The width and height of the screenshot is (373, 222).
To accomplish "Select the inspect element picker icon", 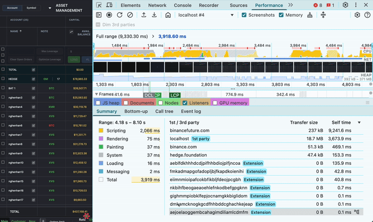I will (x=99, y=5).
